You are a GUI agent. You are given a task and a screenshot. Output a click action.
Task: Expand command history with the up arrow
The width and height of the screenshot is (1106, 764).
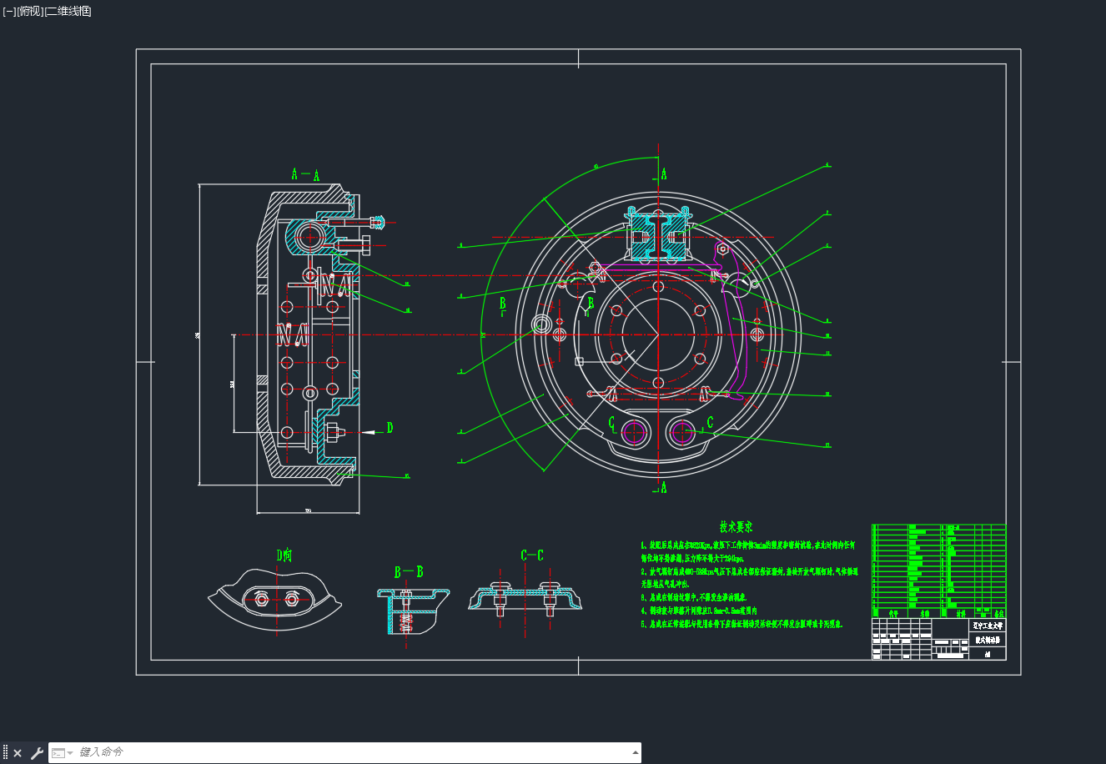(636, 752)
